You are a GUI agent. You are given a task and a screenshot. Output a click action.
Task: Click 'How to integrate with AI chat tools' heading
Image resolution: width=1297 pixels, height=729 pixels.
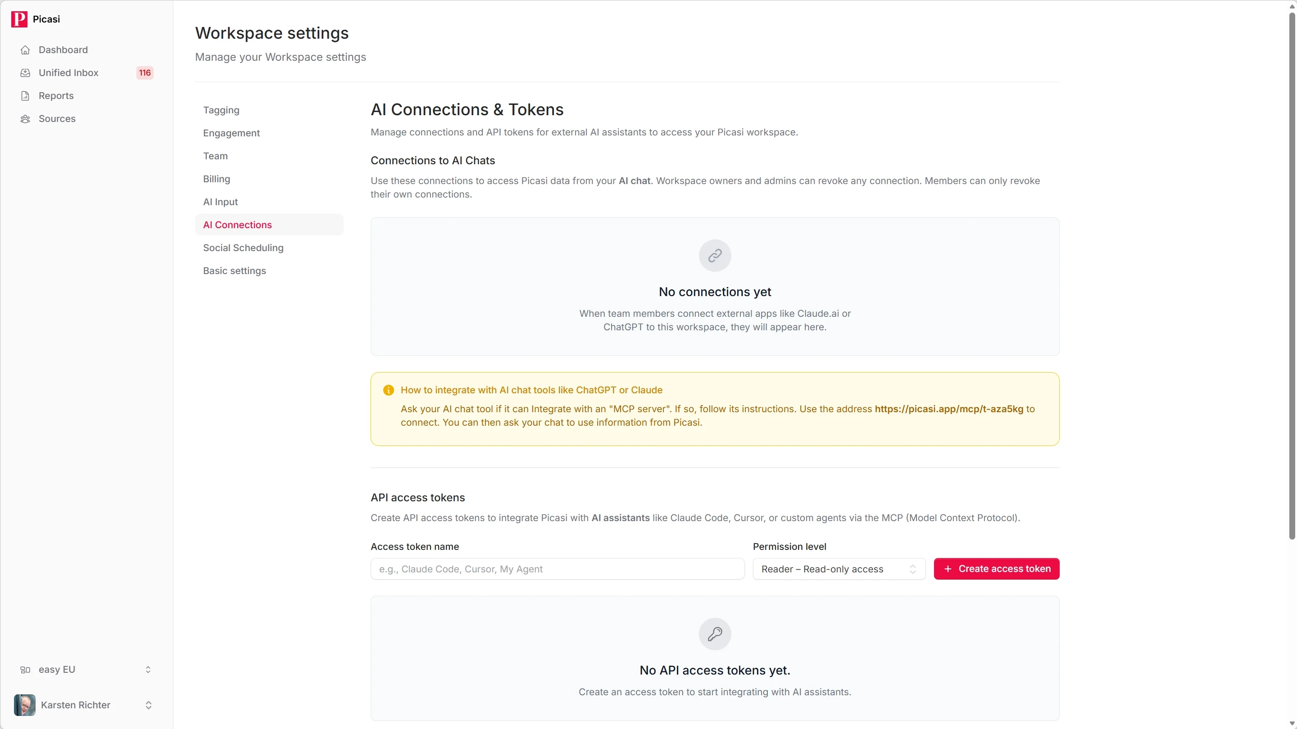coord(531,390)
